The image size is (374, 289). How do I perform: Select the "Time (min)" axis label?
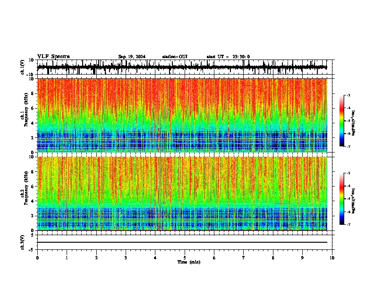pos(189,262)
